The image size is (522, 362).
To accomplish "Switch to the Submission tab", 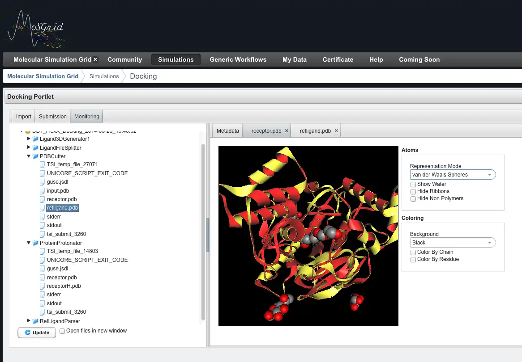I will pos(52,117).
